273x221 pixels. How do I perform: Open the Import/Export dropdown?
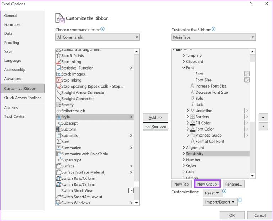coord(220,202)
